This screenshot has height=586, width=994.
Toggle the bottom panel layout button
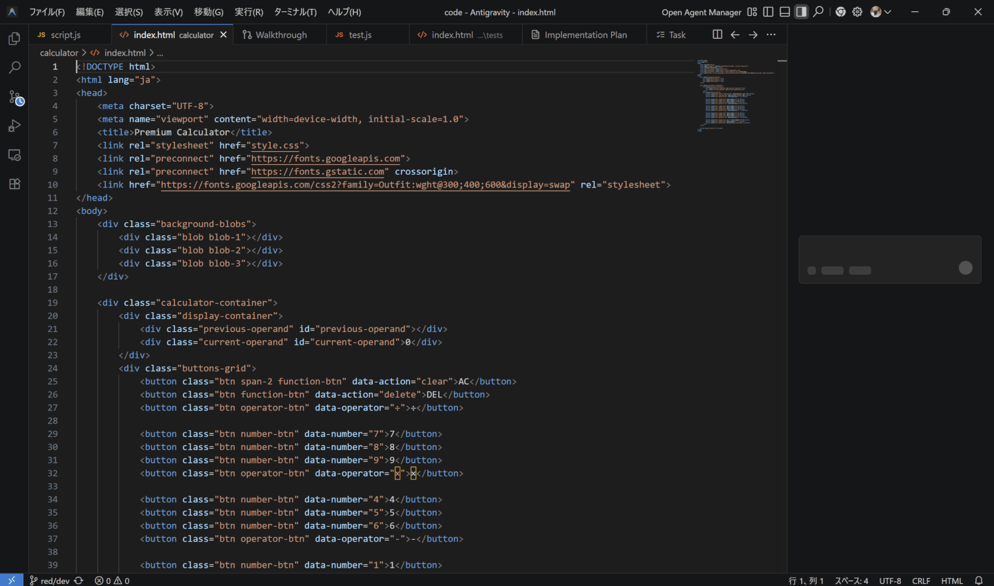[x=784, y=12]
